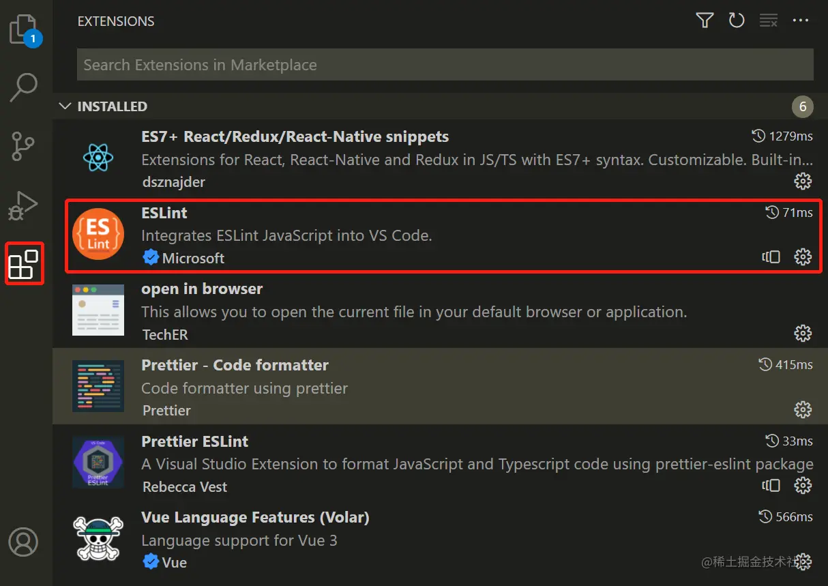This screenshot has height=586, width=828.
Task: Open ESLint manage gear menu
Action: click(803, 257)
